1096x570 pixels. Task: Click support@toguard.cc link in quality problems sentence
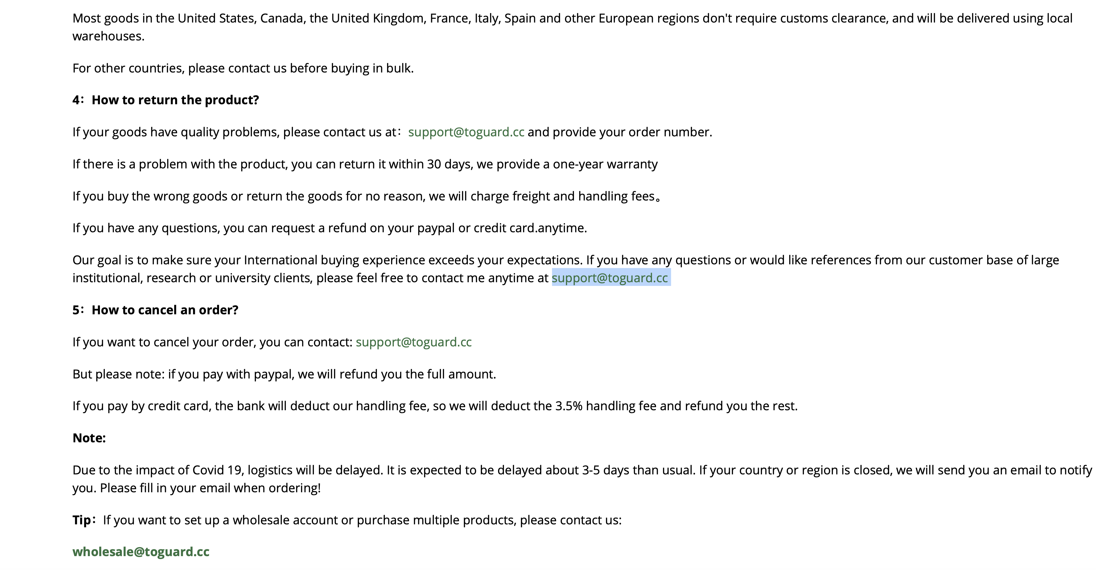tap(466, 132)
